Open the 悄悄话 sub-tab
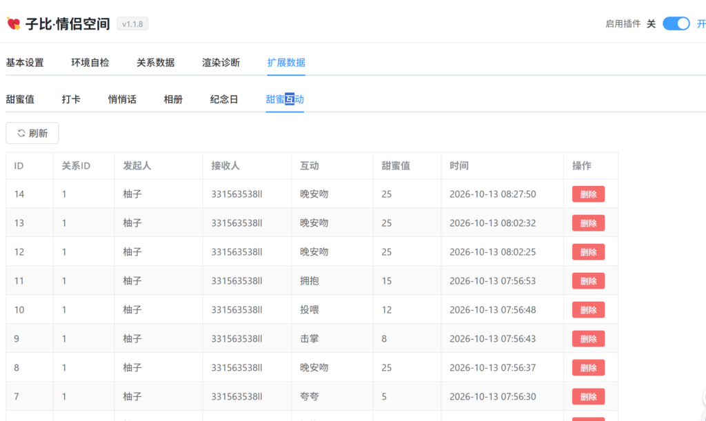The image size is (706, 421). [x=122, y=99]
